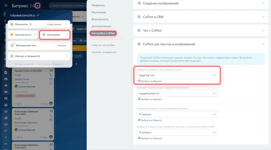Open the hamburger main menu
The width and height of the screenshot is (271, 150).
pos(6,5)
